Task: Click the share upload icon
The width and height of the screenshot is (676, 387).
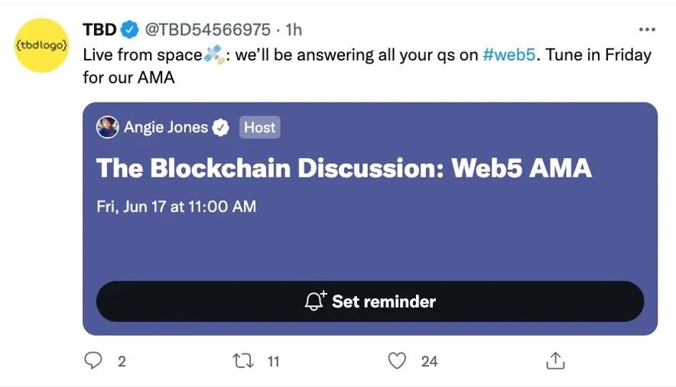Action: click(555, 360)
